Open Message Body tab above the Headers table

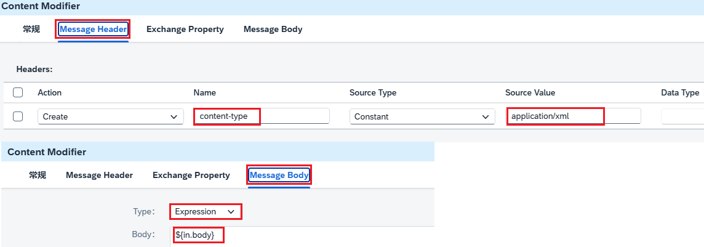[273, 29]
